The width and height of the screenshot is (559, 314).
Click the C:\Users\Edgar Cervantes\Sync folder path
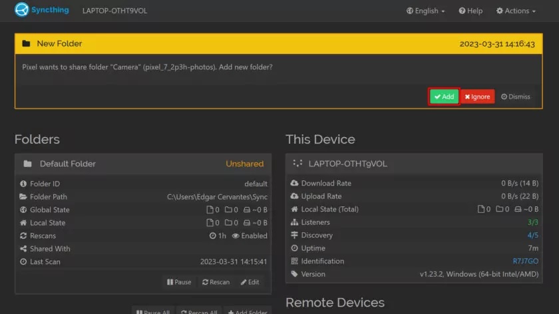tap(217, 197)
